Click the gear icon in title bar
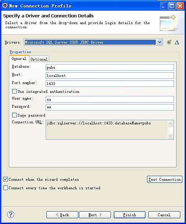Image resolution: width=186 pixels, height=224 pixels. 5,6
